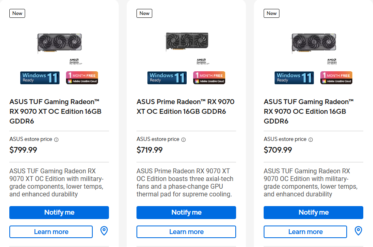
Task: Click Windows 11 Ready badge on first card
Action: pyautogui.click(x=40, y=78)
